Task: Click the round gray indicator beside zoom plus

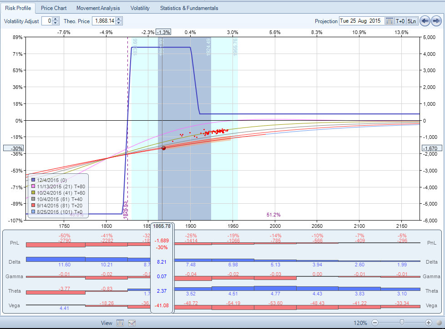Action: coord(440,323)
